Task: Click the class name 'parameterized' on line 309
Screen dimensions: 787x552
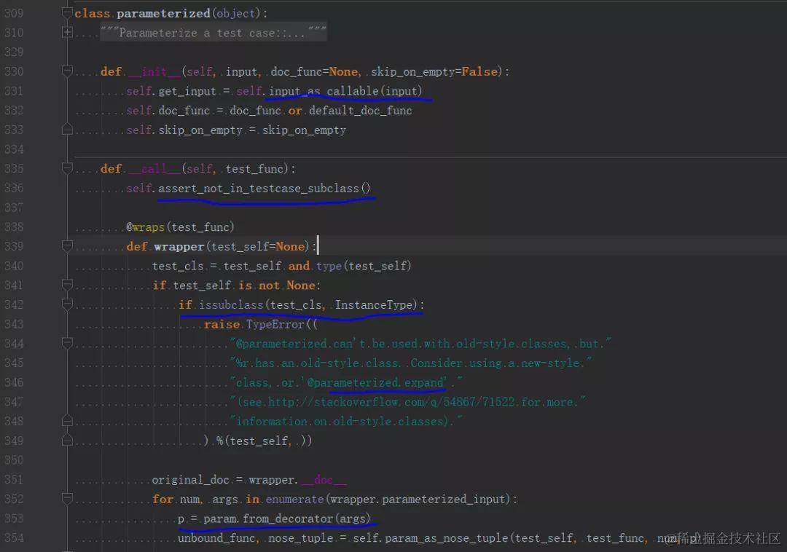Action: (x=163, y=14)
